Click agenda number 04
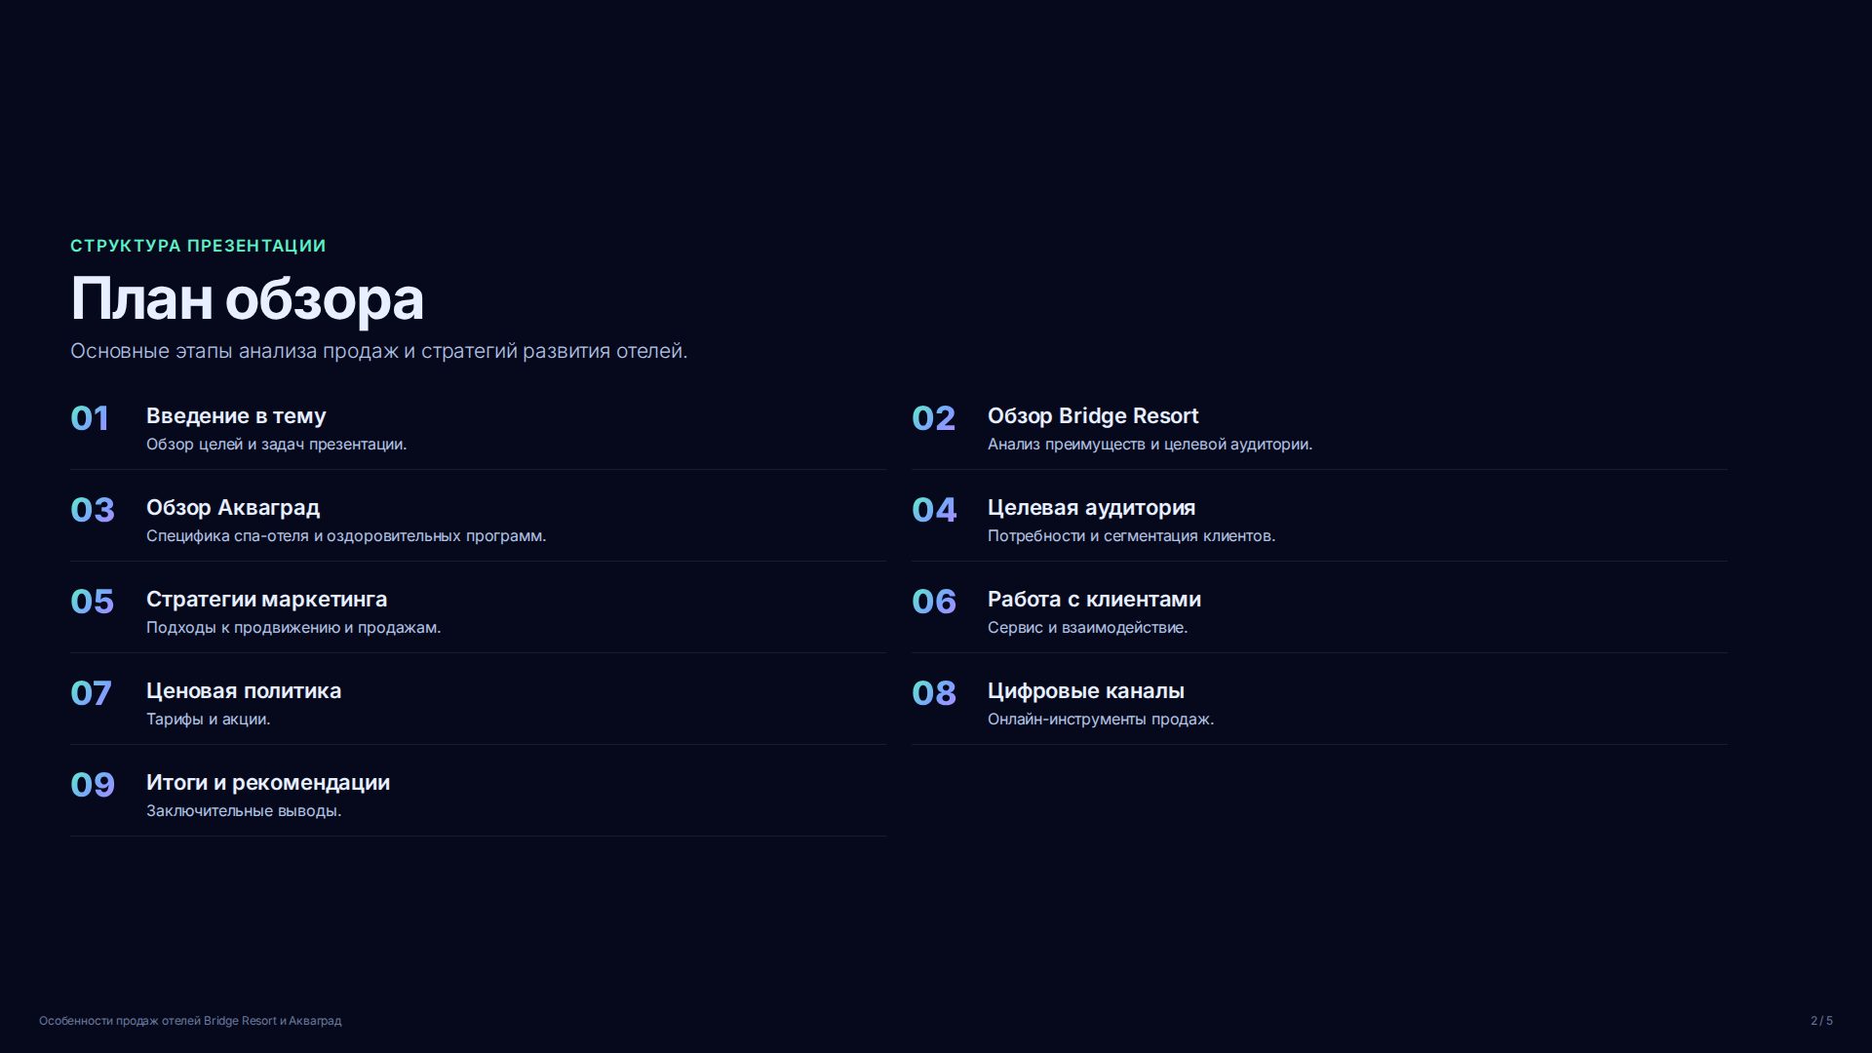This screenshot has height=1053, width=1872. [934, 510]
